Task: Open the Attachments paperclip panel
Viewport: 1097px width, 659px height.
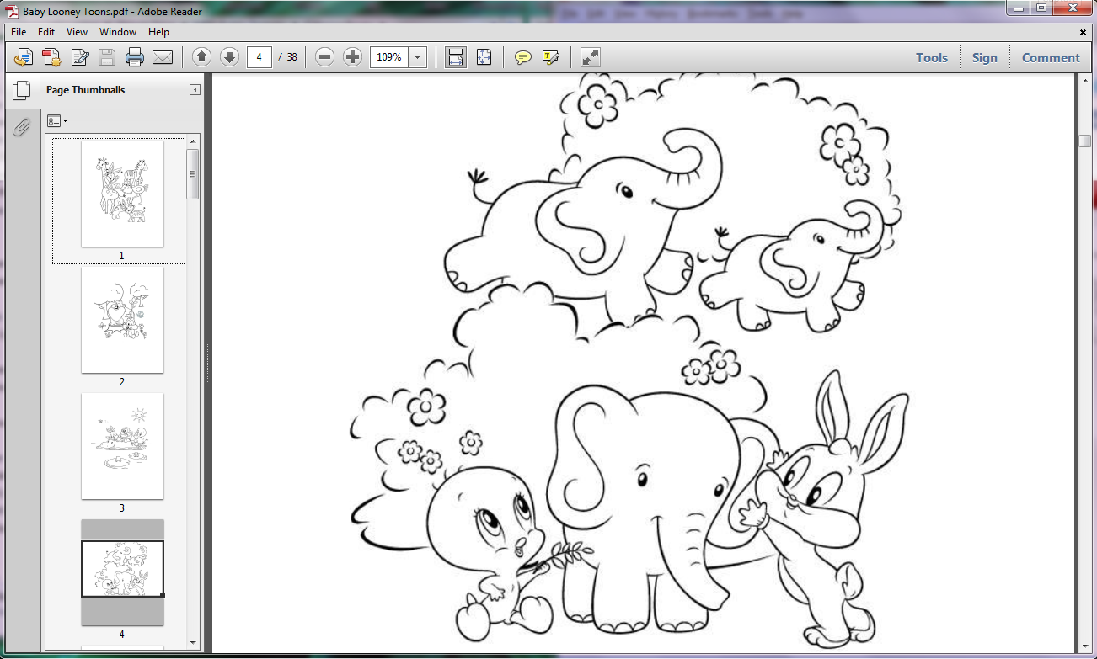Action: pos(21,127)
